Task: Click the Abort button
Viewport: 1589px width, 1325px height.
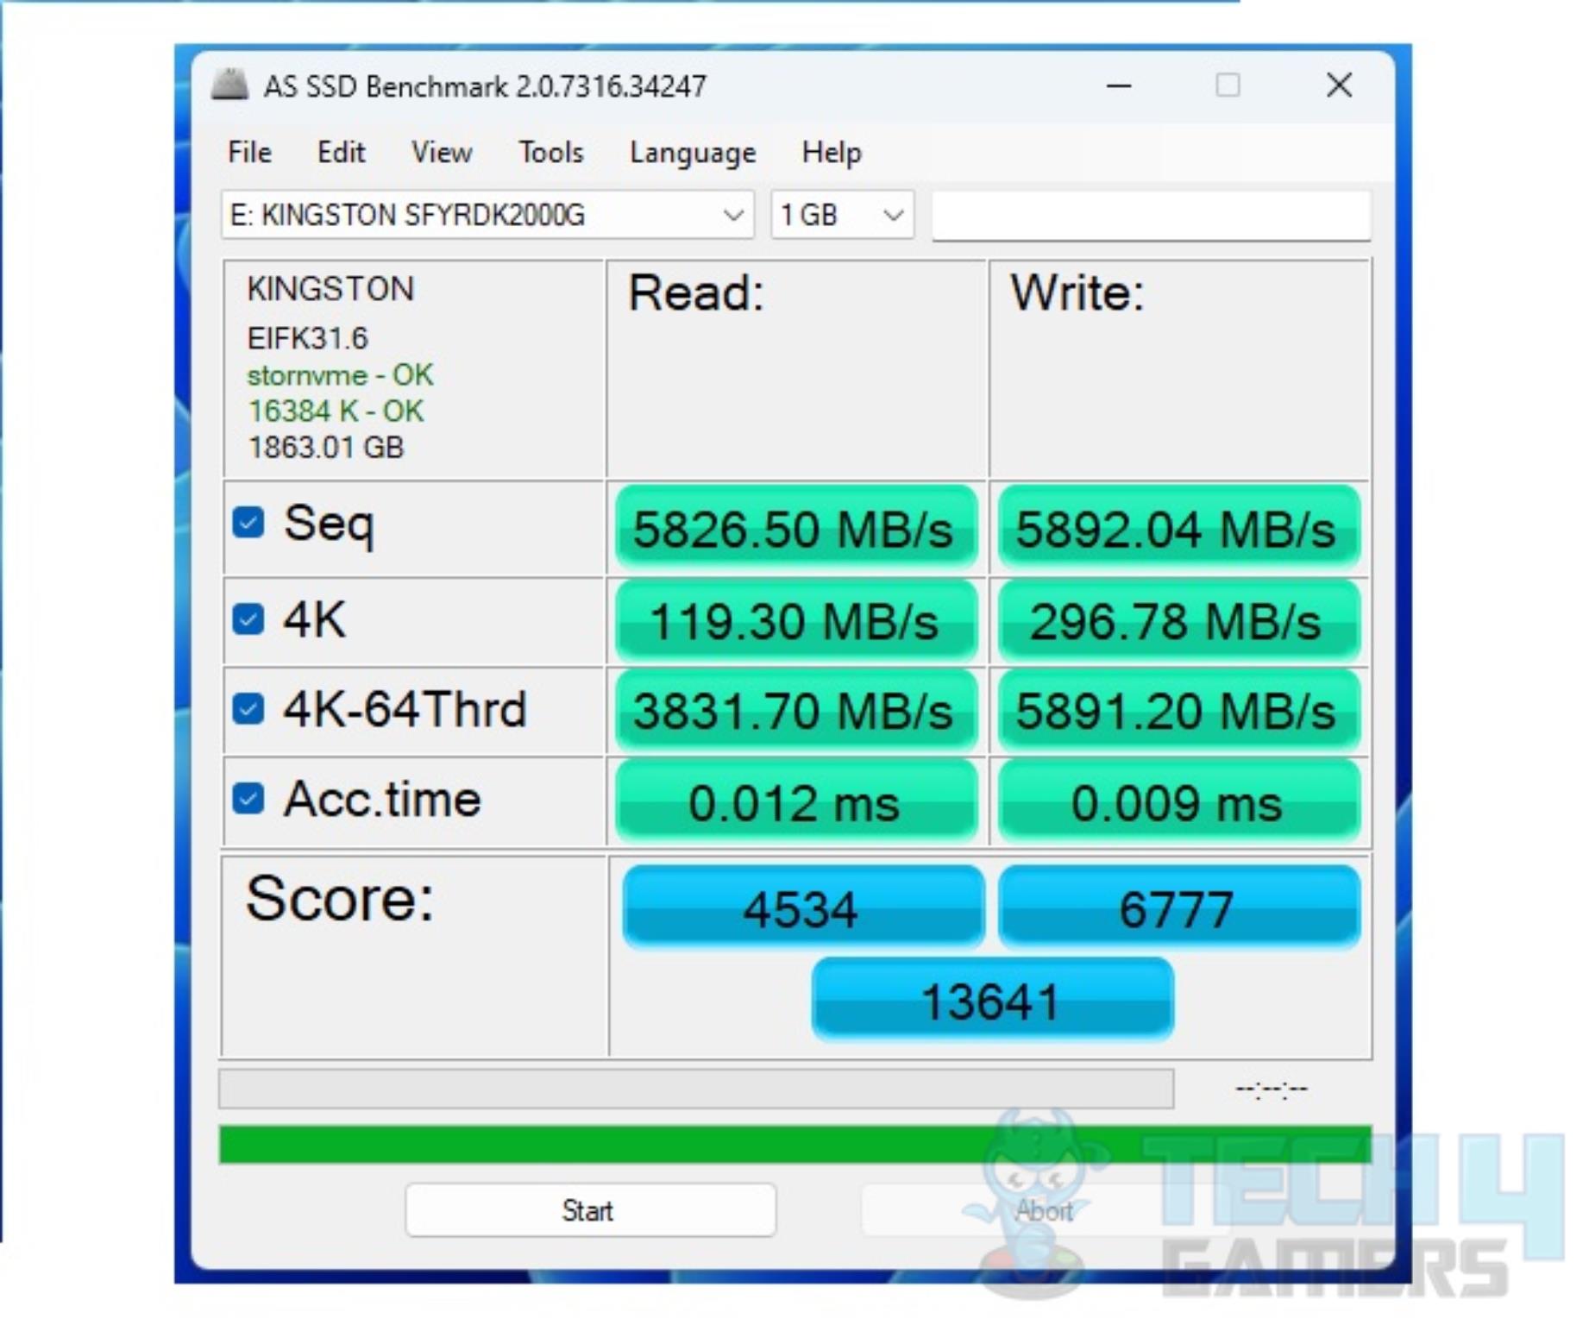Action: click(1044, 1210)
